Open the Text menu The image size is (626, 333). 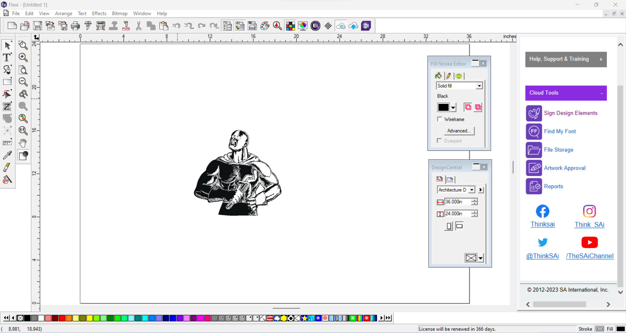pos(82,13)
